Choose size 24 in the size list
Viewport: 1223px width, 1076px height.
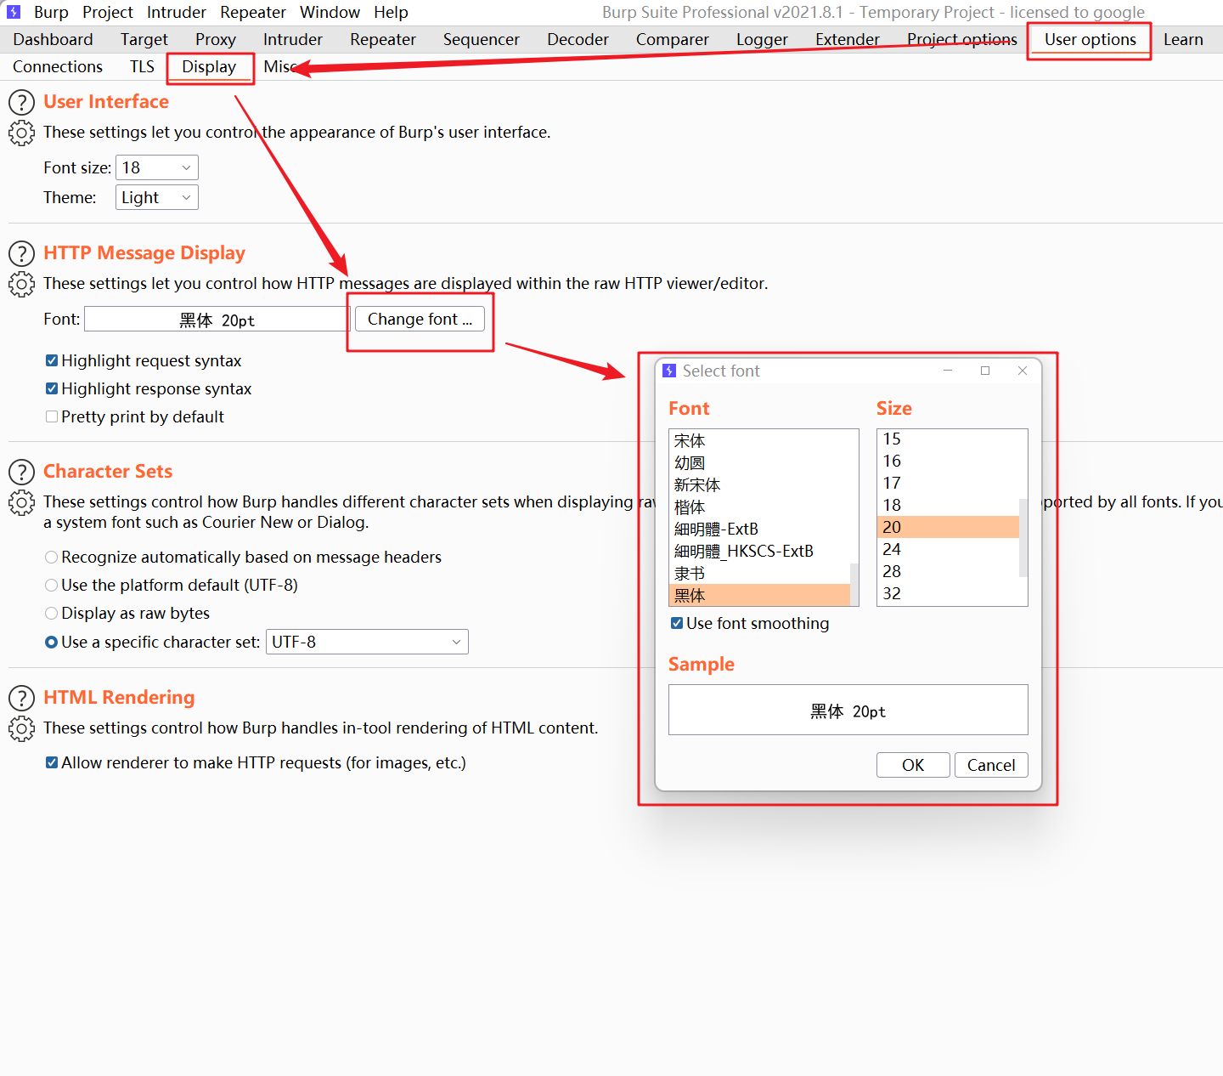[948, 549]
